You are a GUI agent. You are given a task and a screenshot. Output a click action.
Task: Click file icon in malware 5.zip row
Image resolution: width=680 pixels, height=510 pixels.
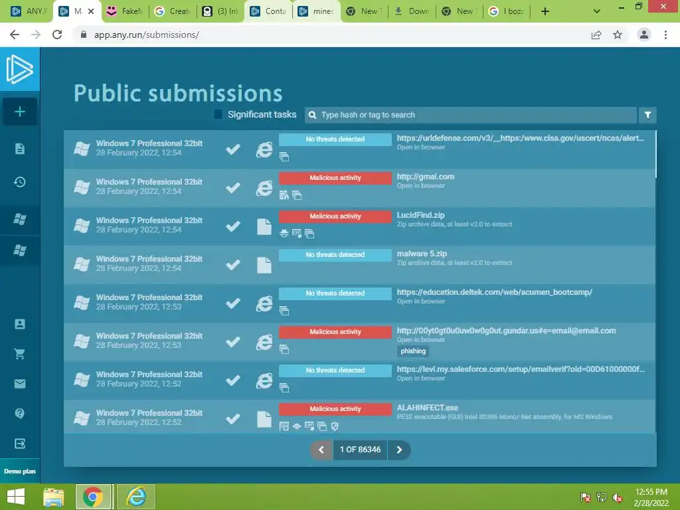(x=264, y=265)
